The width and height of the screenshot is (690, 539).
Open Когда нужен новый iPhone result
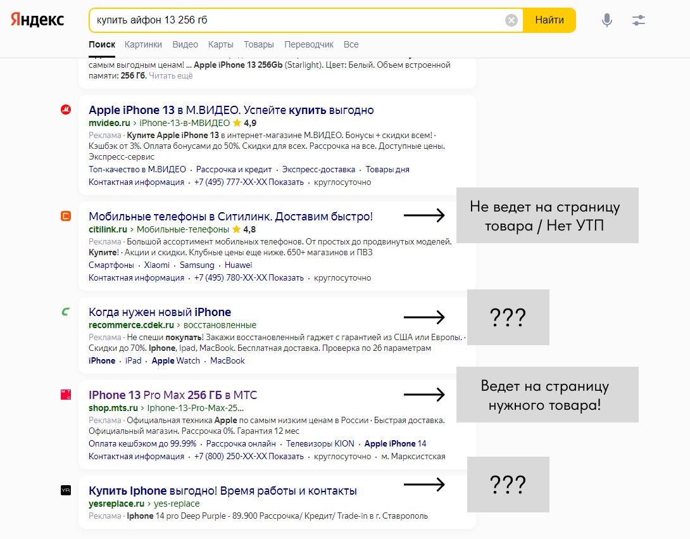[160, 312]
